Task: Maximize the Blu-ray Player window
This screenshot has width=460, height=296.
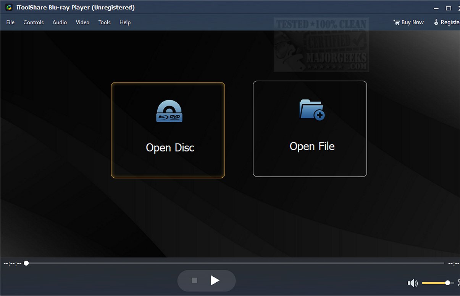Action: (449, 8)
